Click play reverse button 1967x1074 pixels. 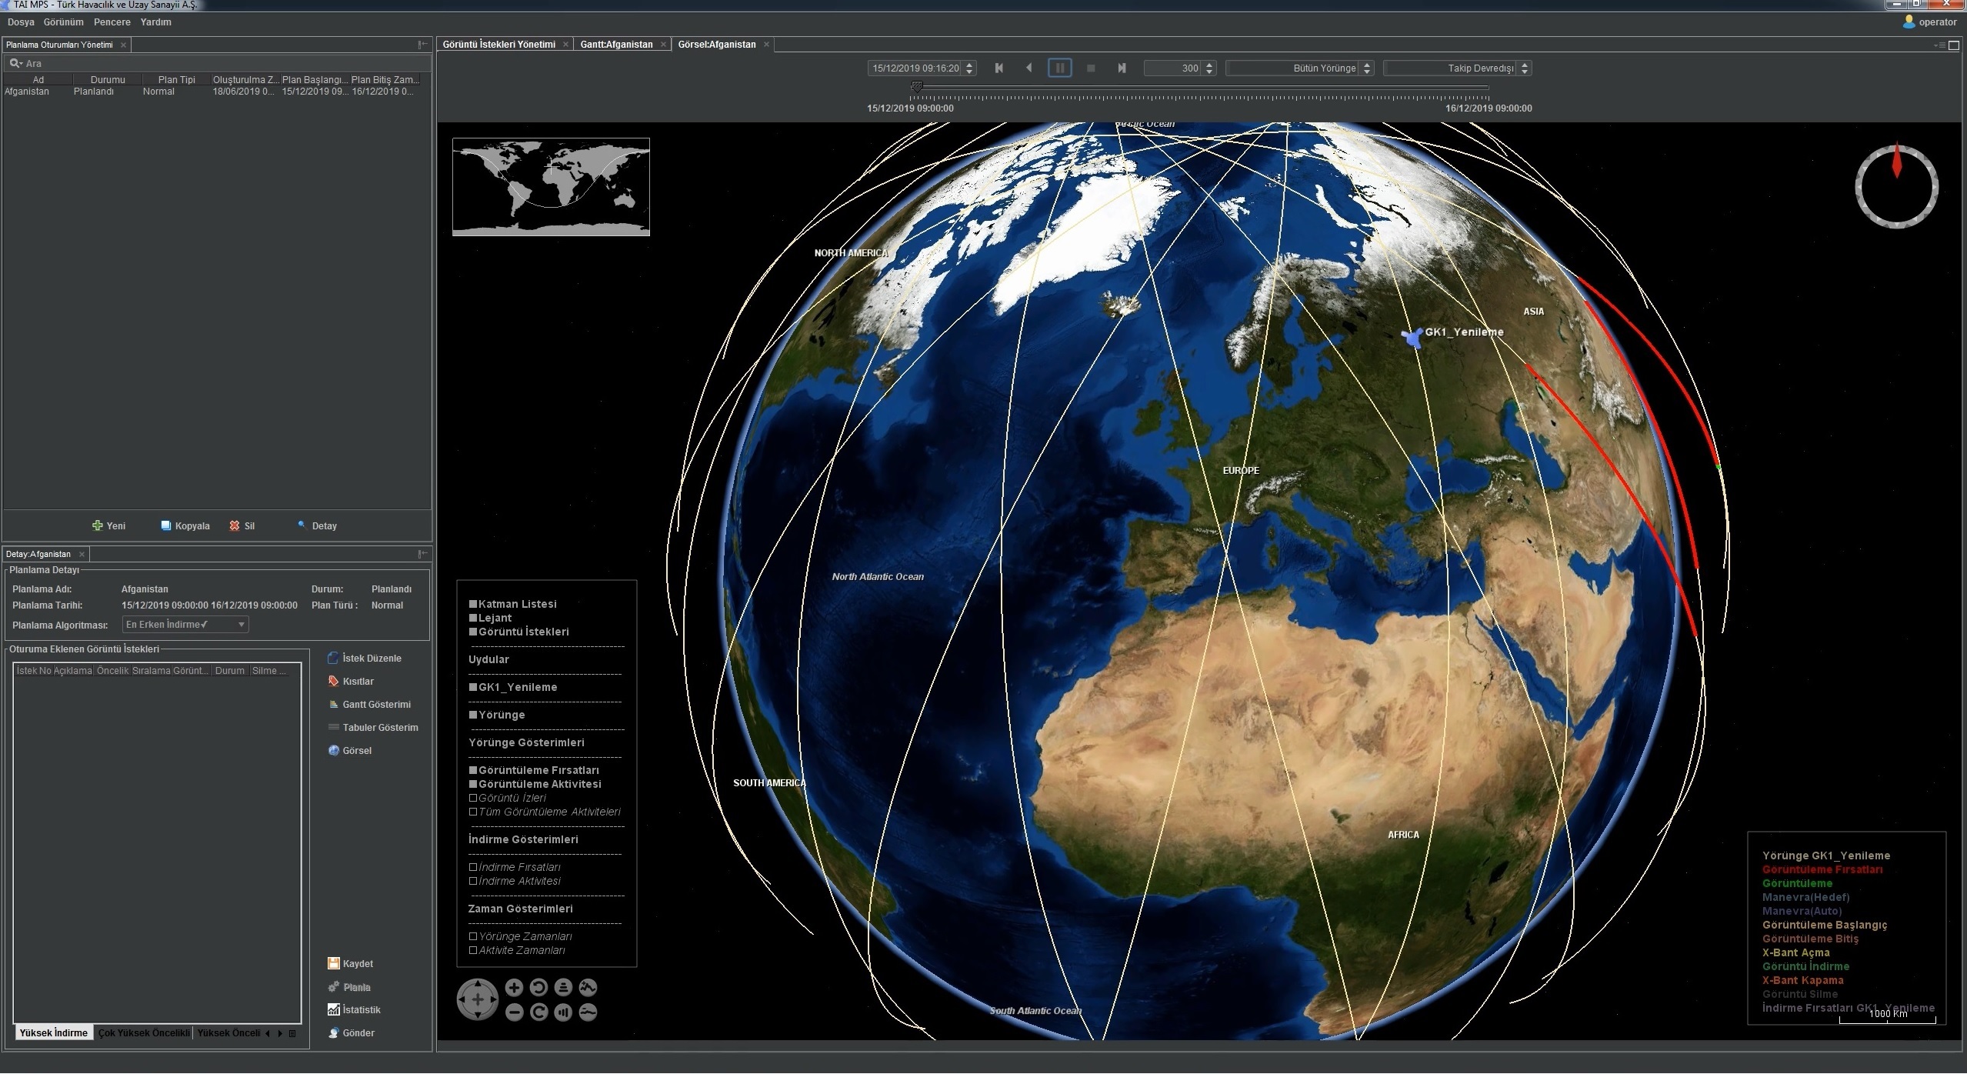pyautogui.click(x=1029, y=68)
